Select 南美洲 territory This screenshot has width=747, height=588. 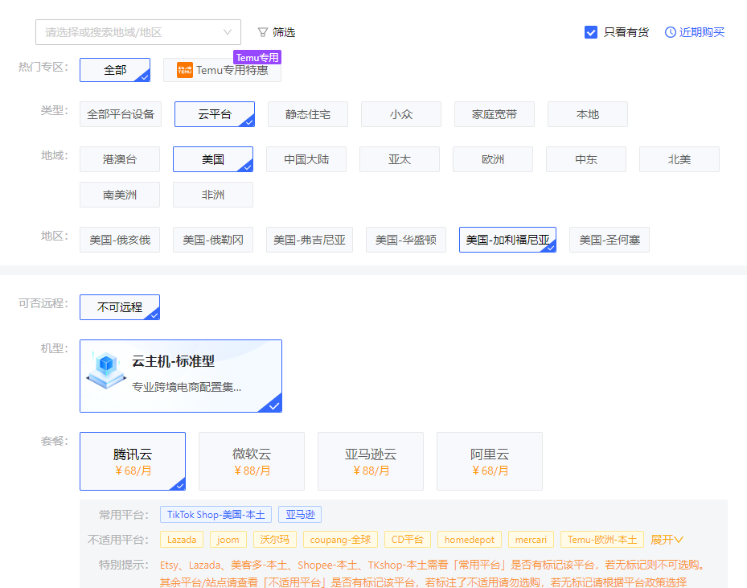[120, 195]
